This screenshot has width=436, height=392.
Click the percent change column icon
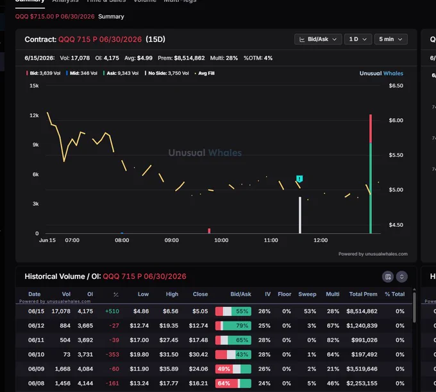(x=116, y=294)
